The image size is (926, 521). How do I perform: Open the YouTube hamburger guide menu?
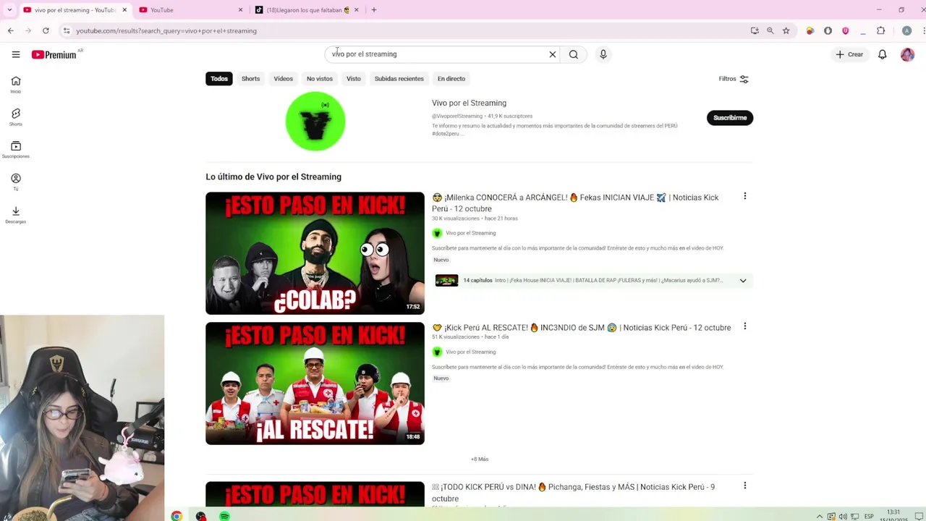coord(16,54)
